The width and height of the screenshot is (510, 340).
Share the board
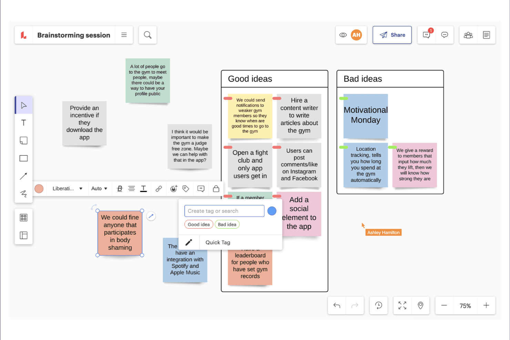[392, 35]
